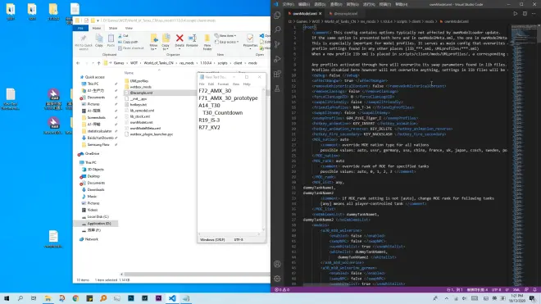This screenshot has width=541, height=304.
Task: Close the ownModel.xml tab in VS Code
Action: click(321, 14)
